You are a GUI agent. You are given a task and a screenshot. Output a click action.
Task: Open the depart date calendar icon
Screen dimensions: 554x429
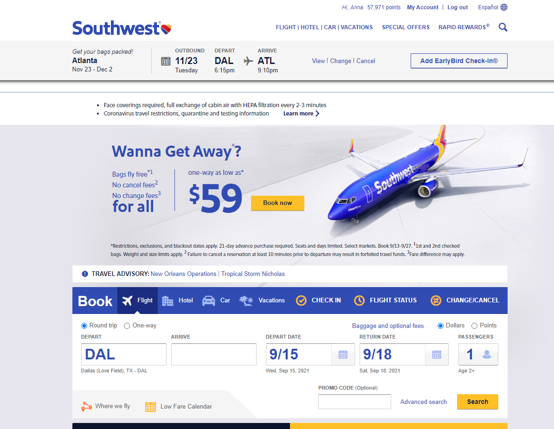coord(343,354)
